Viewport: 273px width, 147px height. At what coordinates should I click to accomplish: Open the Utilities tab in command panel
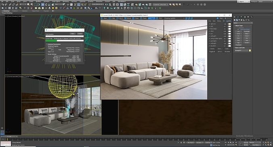(x=252, y=17)
